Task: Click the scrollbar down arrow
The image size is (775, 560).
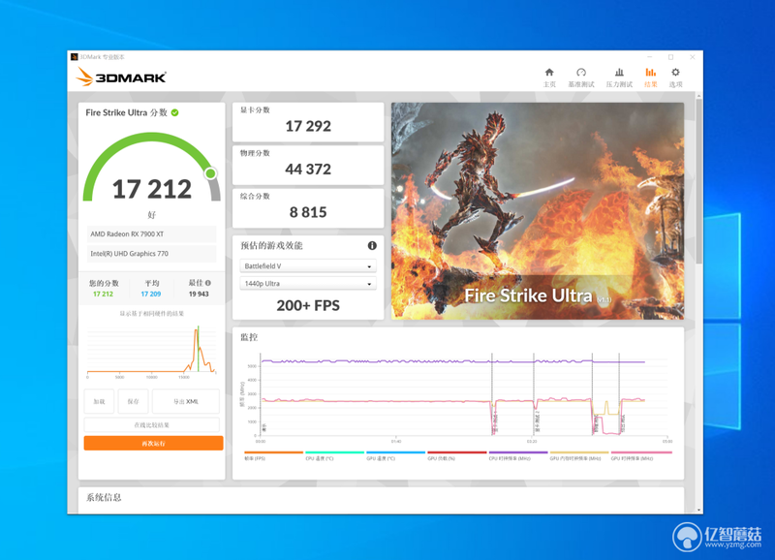Action: pos(698,510)
